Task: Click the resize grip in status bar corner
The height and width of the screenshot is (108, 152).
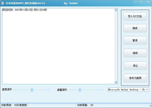Action: [150, 105]
